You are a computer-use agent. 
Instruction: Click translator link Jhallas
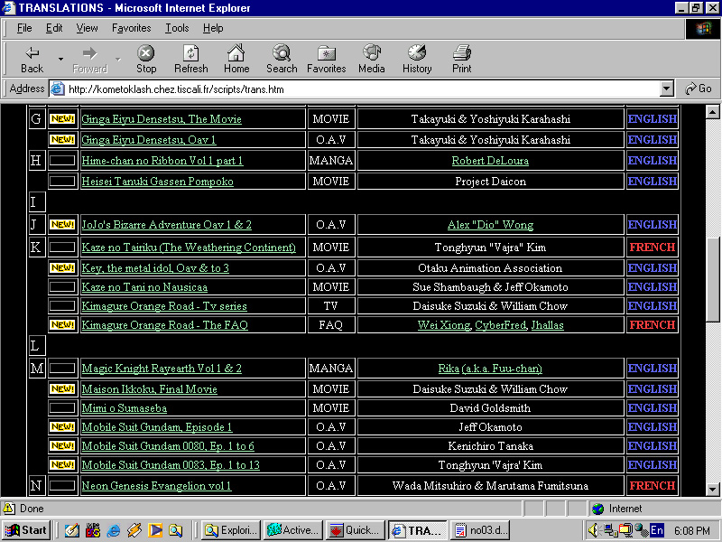(x=548, y=325)
